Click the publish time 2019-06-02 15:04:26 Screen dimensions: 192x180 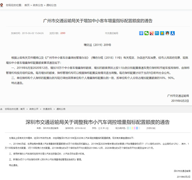[x=33, y=33]
